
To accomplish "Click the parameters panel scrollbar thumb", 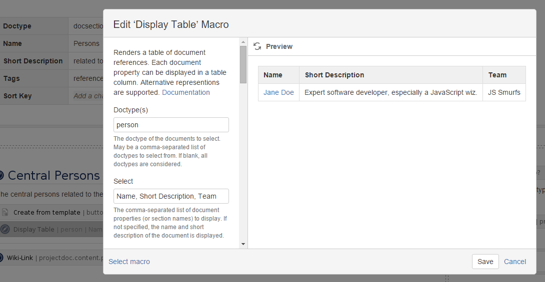I will click(x=243, y=64).
